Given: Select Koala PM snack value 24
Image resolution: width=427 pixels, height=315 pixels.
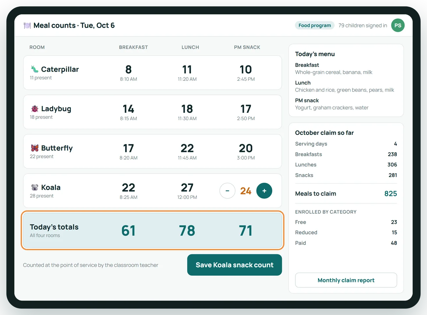Looking at the screenshot, I should (x=246, y=191).
